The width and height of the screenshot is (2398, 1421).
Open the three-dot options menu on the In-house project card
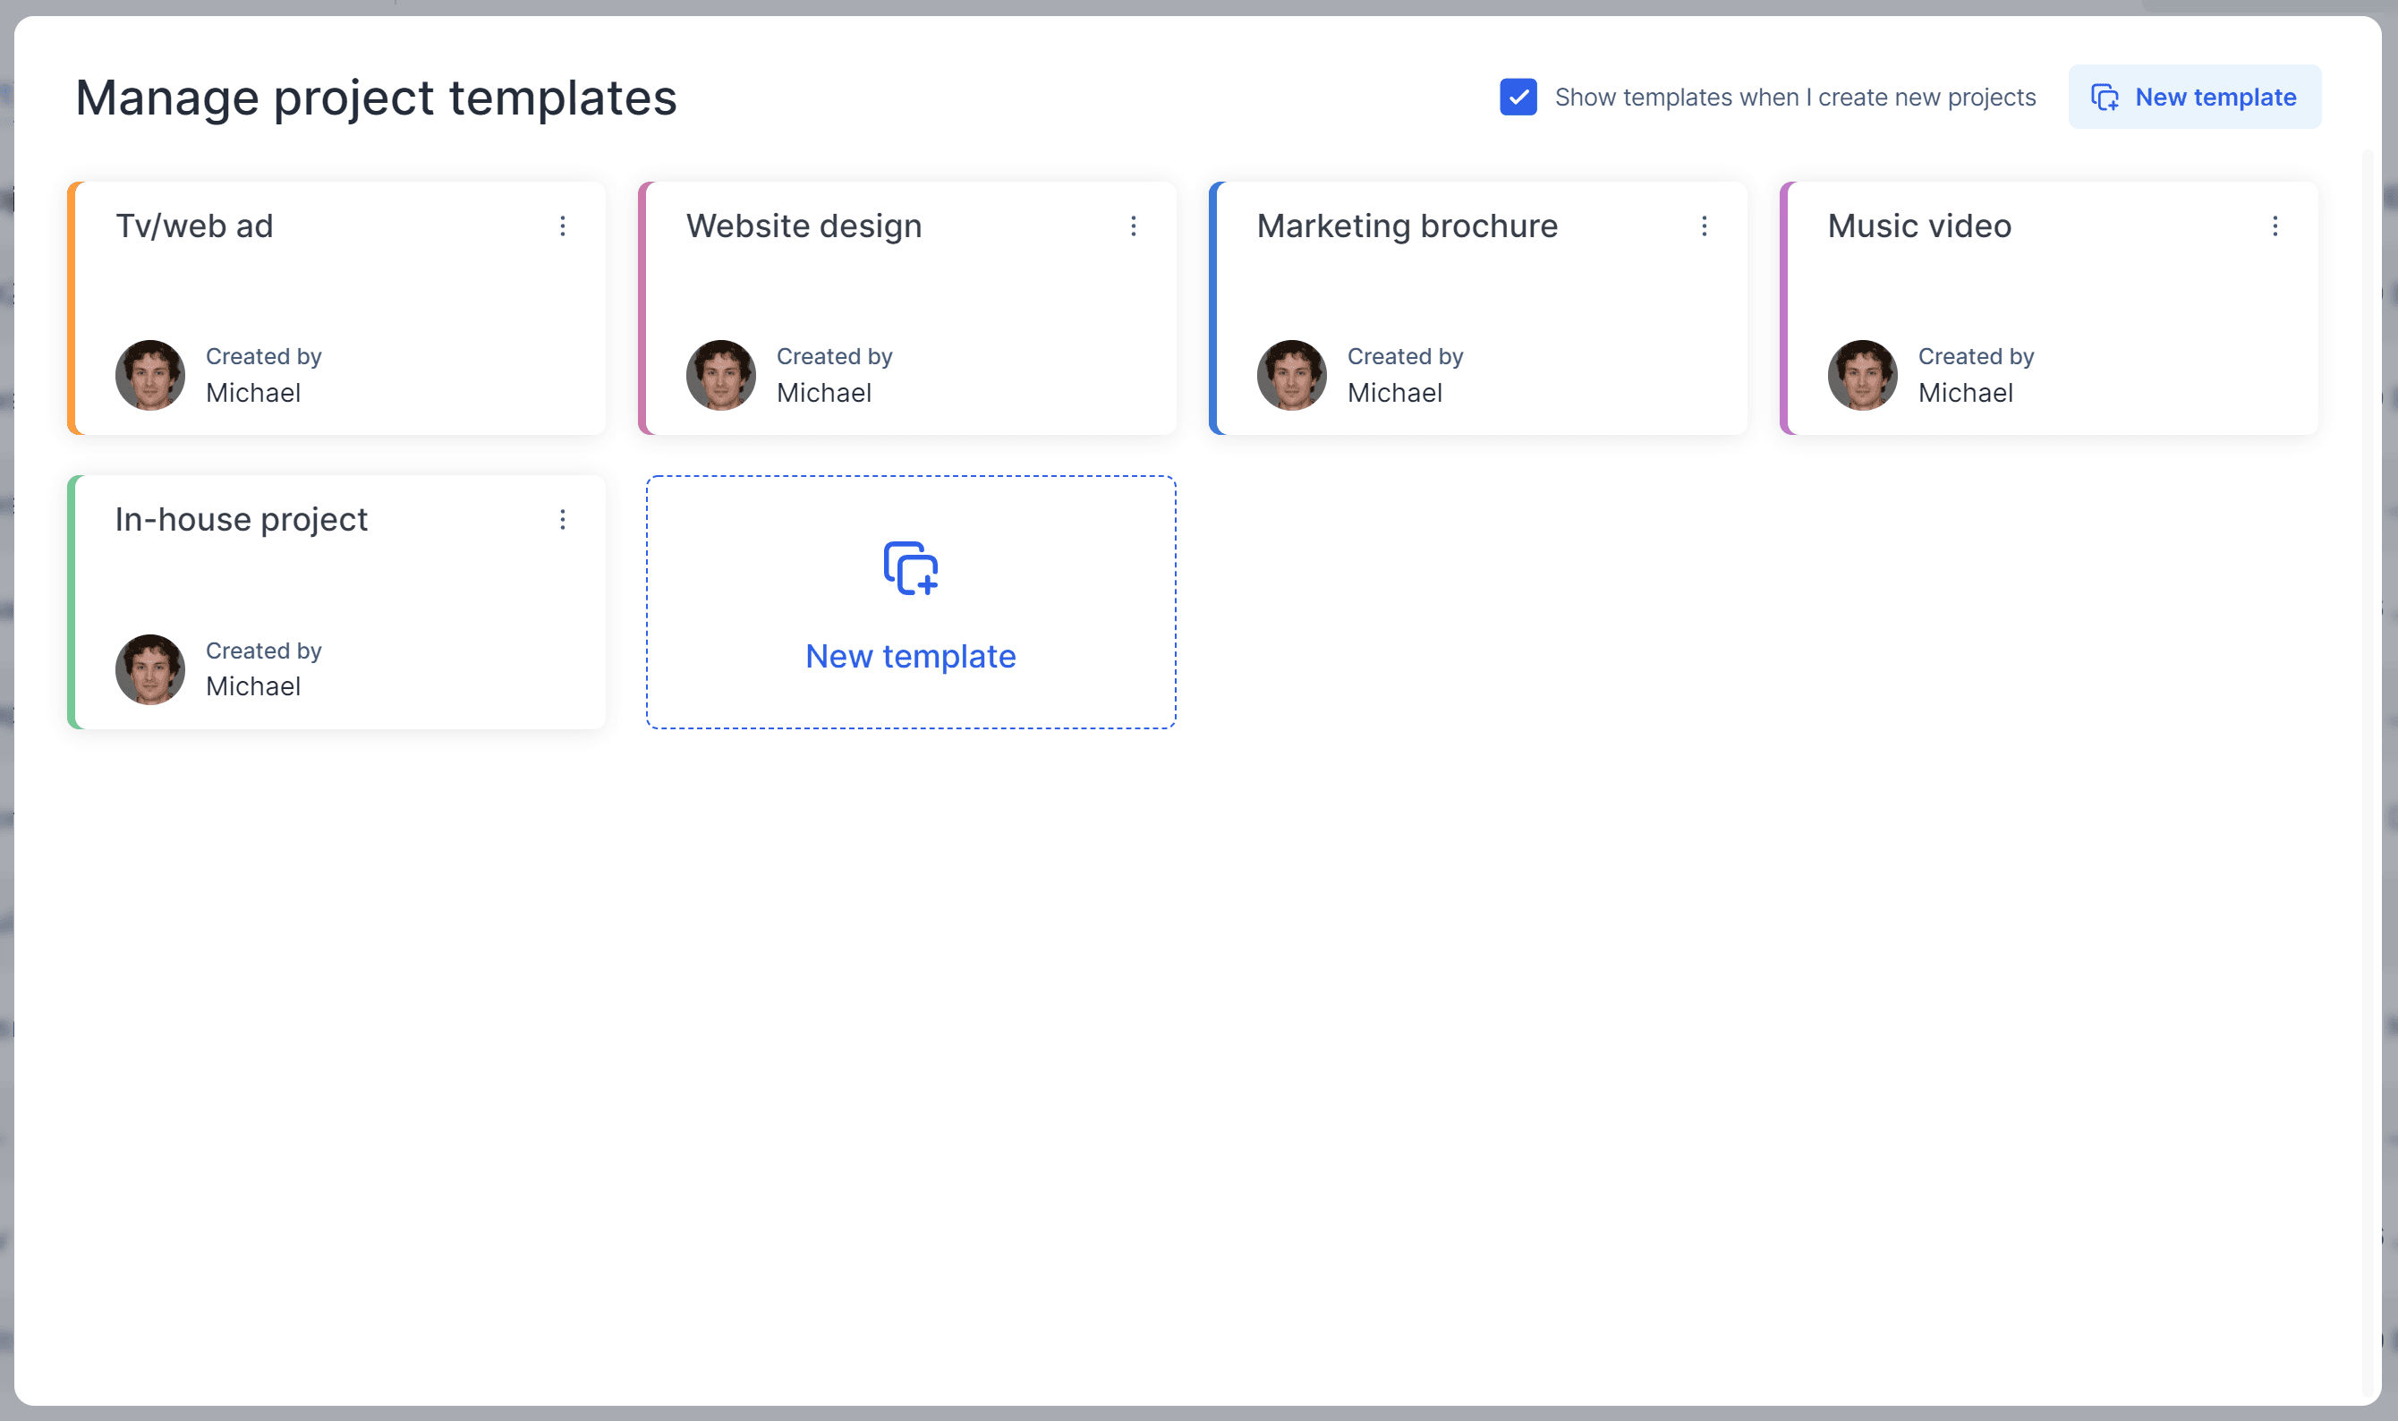pos(563,520)
